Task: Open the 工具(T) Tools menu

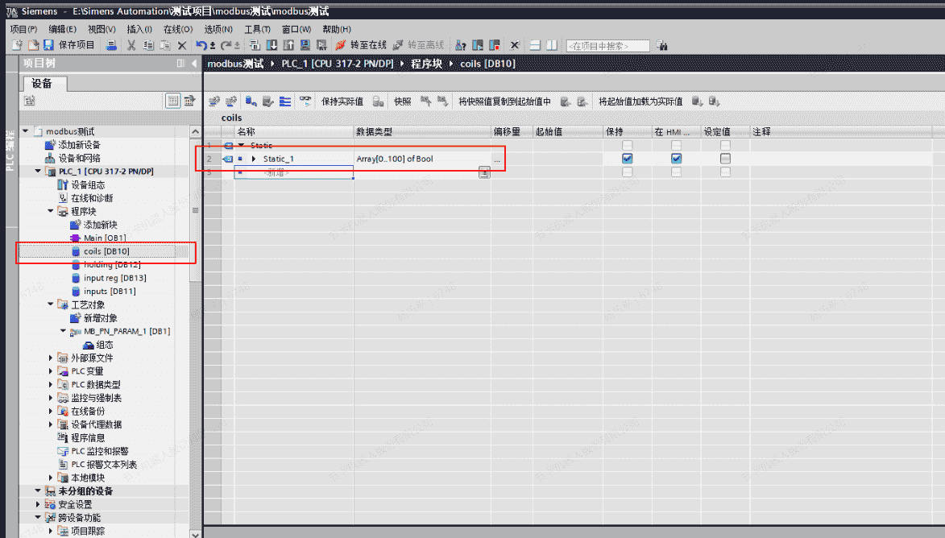Action: (x=257, y=29)
